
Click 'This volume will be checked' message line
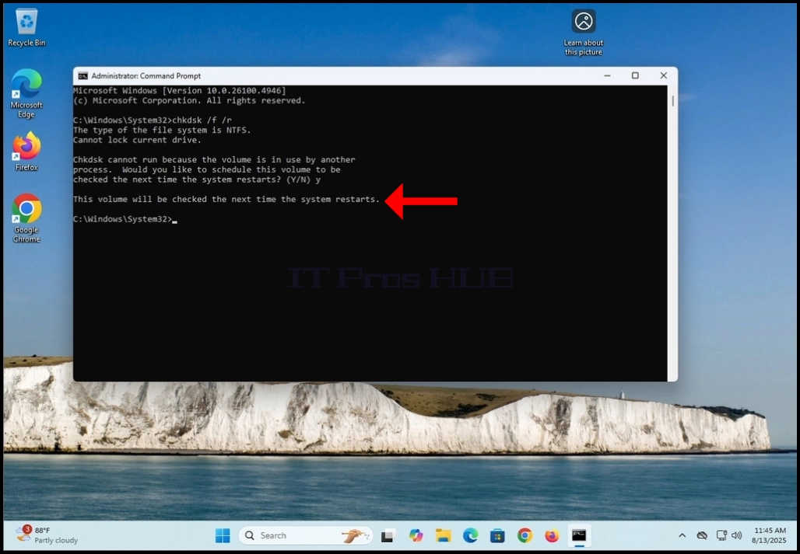226,199
